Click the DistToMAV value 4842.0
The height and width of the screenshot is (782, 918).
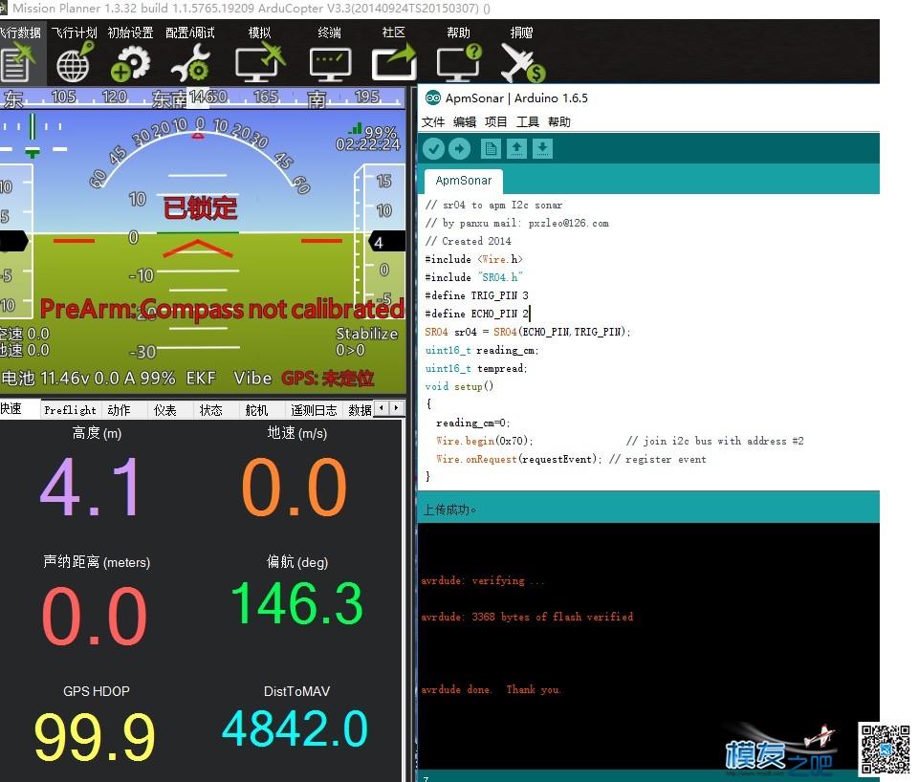point(295,728)
